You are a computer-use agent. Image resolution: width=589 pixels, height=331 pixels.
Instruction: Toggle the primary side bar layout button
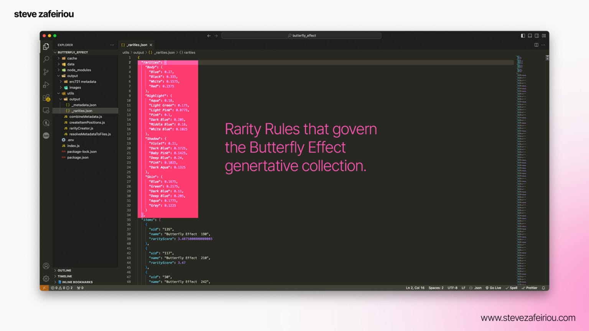pos(523,36)
